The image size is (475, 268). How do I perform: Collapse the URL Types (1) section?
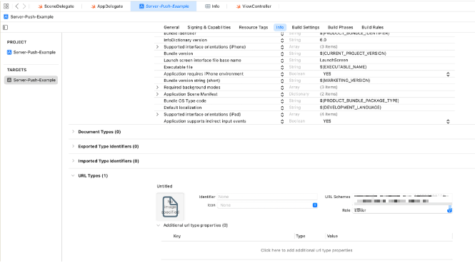point(73,175)
